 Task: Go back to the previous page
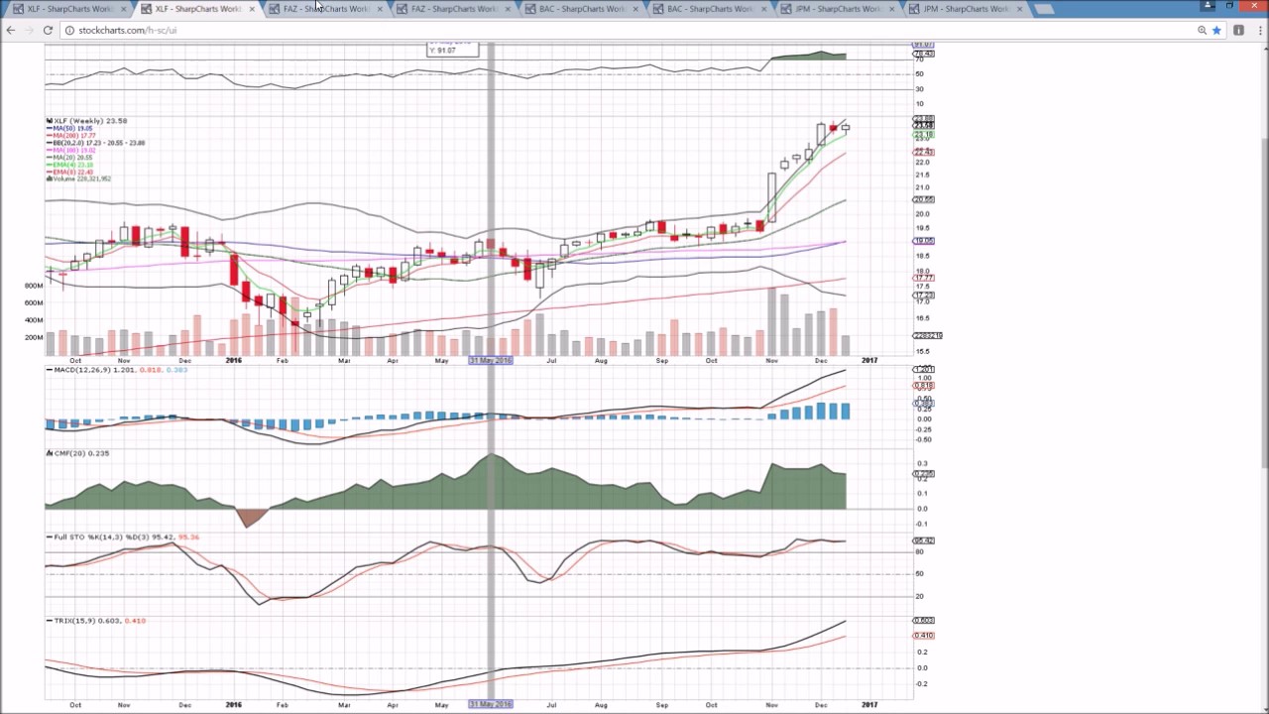[11, 30]
